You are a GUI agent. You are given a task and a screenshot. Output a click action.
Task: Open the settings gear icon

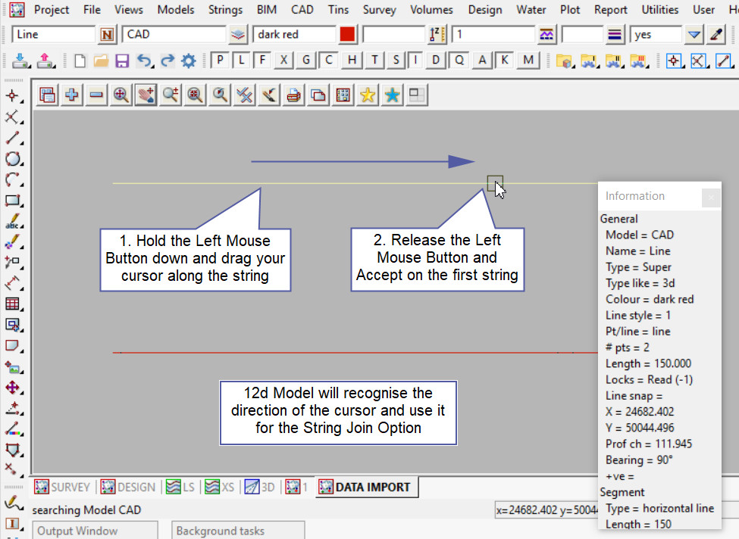coord(188,61)
